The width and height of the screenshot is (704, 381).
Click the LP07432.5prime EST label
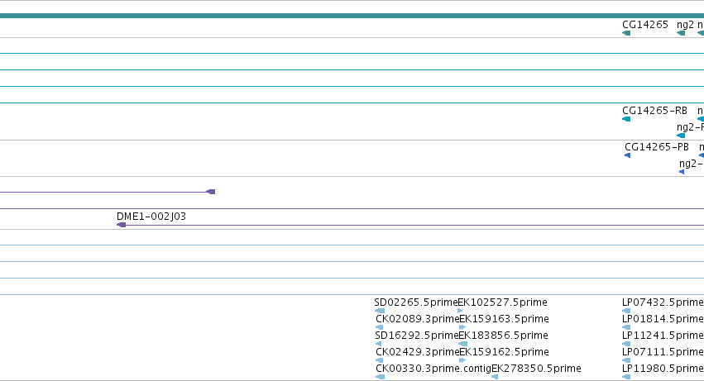pos(663,302)
